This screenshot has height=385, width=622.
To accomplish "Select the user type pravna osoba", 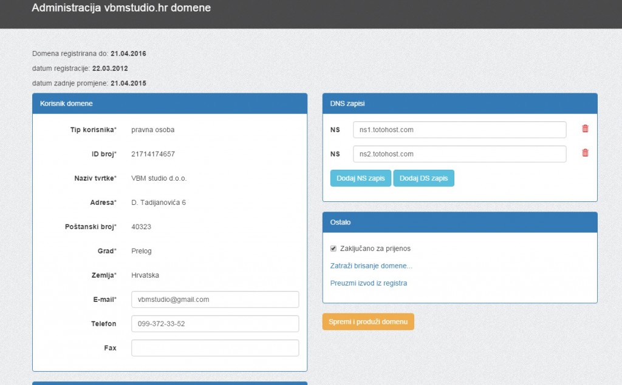I will point(152,130).
